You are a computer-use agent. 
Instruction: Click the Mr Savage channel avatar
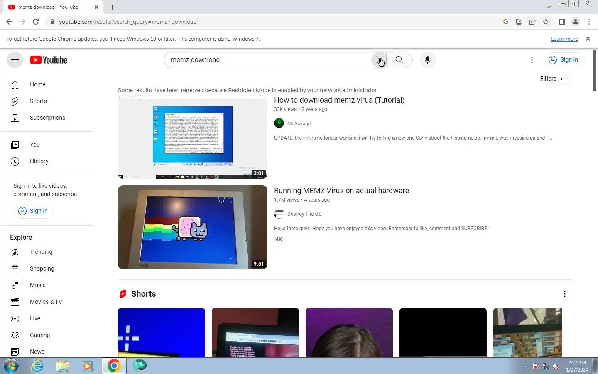[279, 123]
